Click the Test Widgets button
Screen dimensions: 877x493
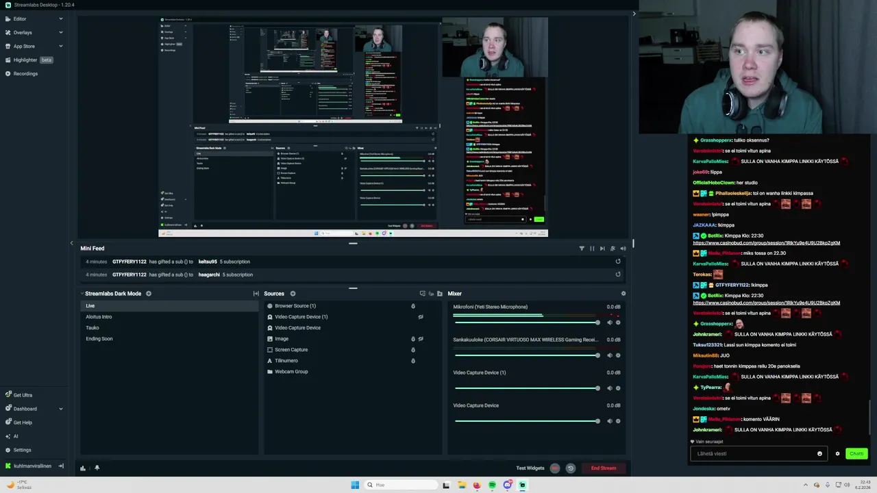[x=530, y=468]
